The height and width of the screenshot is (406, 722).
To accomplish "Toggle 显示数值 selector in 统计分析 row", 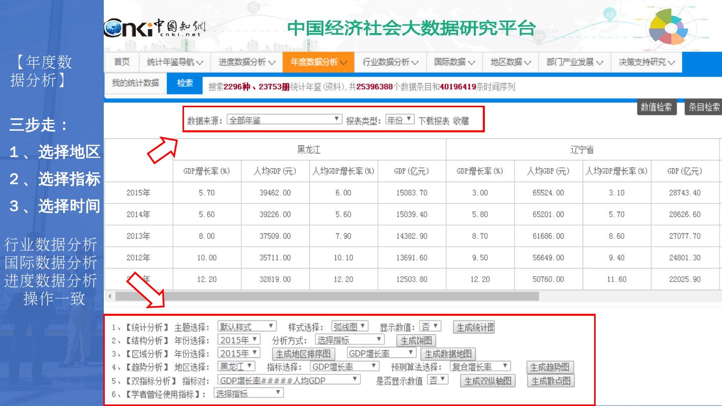I will [430, 326].
